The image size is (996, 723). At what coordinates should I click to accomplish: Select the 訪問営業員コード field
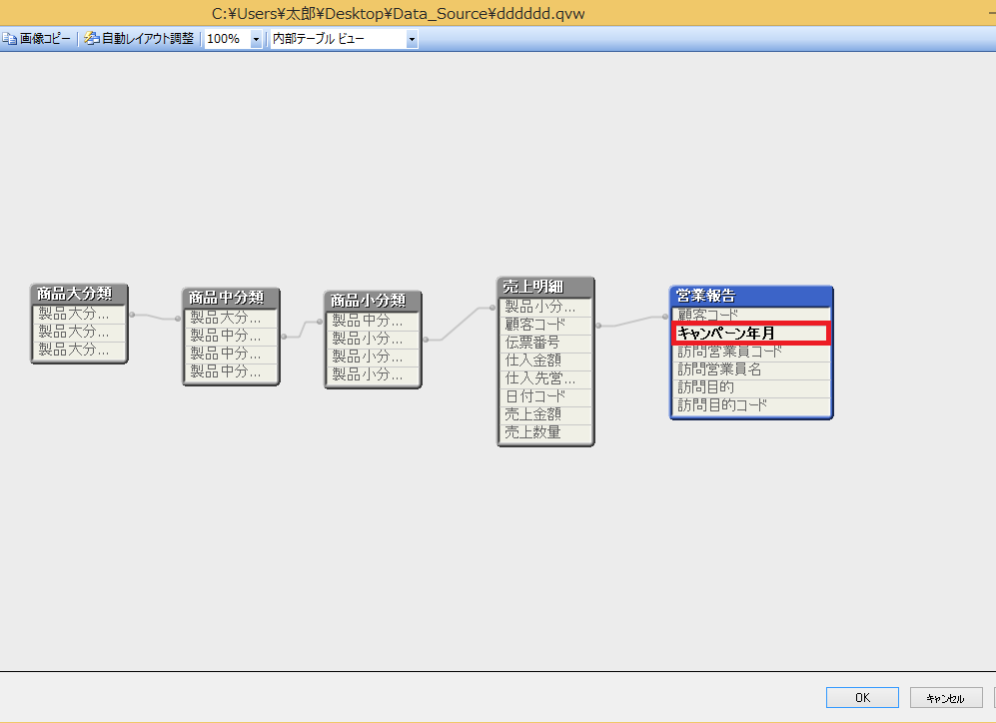pyautogui.click(x=751, y=353)
